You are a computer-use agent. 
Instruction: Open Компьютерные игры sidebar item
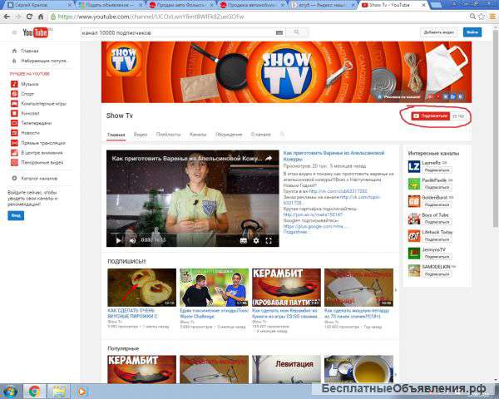[x=39, y=104]
